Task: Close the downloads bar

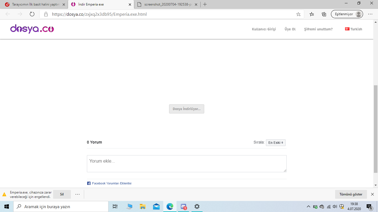Action: coord(372,194)
